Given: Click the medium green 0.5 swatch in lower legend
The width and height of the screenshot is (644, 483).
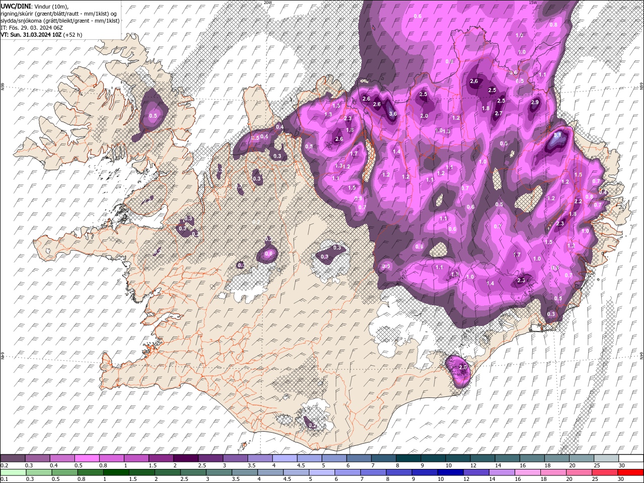Looking at the screenshot, I should click(x=65, y=472).
